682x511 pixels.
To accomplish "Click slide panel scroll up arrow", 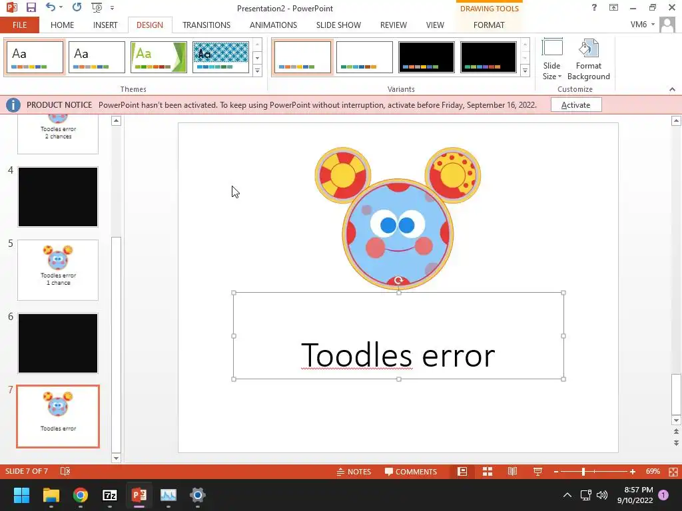I will pos(116,120).
